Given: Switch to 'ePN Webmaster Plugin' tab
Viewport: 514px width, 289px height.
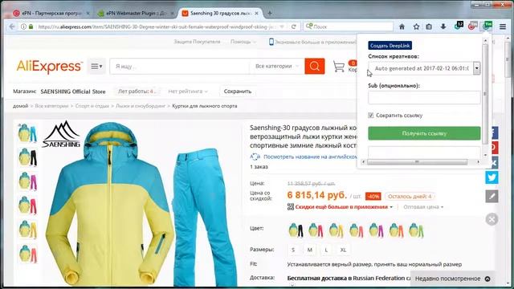Looking at the screenshot, I should (136, 13).
